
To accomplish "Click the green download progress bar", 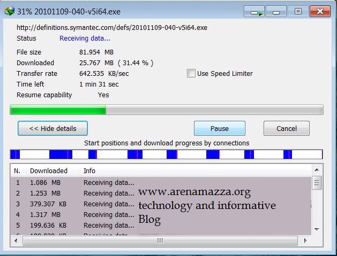I will click(x=167, y=110).
